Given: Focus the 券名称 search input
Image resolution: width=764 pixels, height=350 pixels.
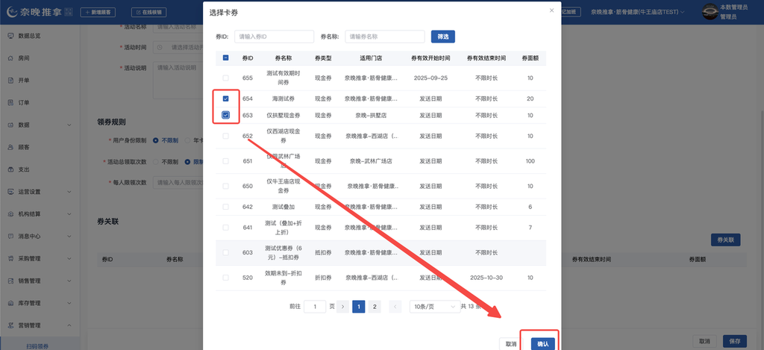Looking at the screenshot, I should click(x=385, y=37).
